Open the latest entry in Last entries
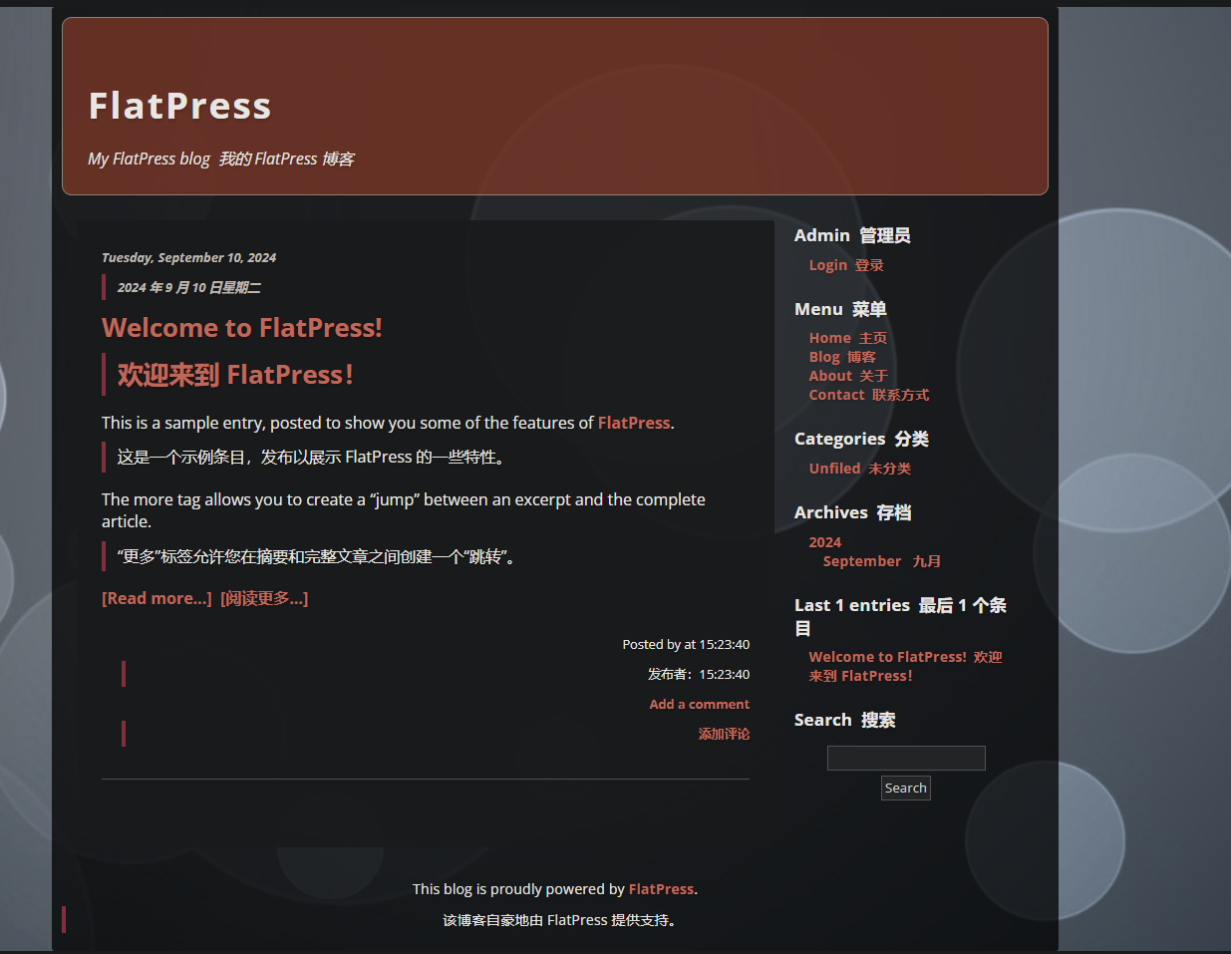This screenshot has height=954, width=1231. [887, 657]
